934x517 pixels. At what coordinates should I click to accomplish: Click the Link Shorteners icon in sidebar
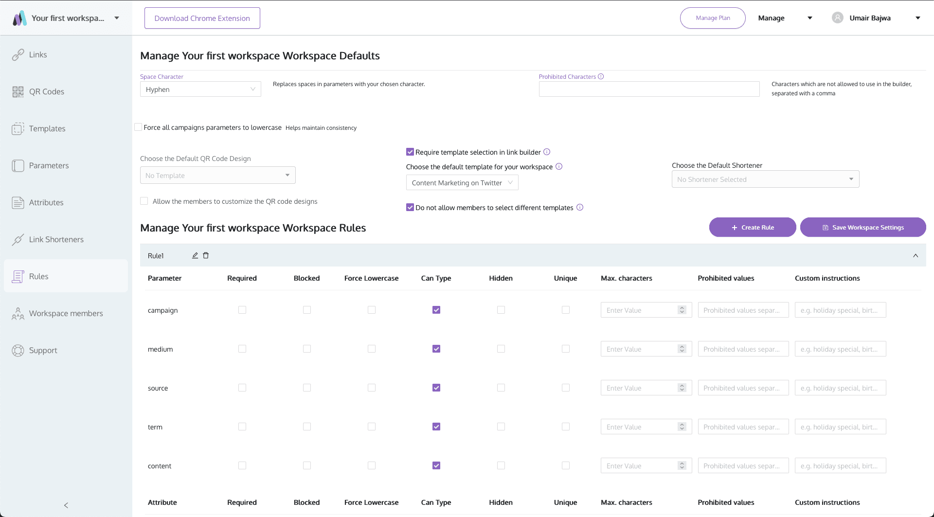click(18, 240)
